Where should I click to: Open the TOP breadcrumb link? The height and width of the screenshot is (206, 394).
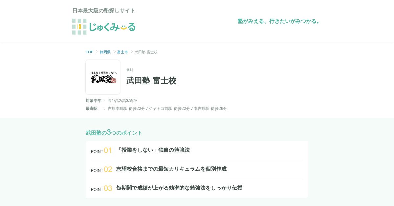coord(90,52)
